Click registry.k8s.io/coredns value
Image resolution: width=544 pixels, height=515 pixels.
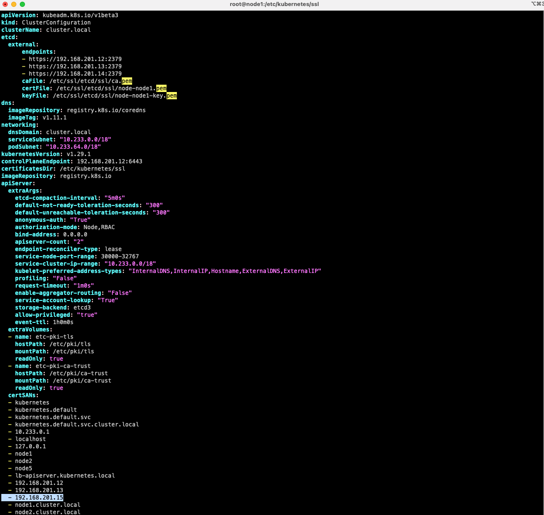coord(106,110)
